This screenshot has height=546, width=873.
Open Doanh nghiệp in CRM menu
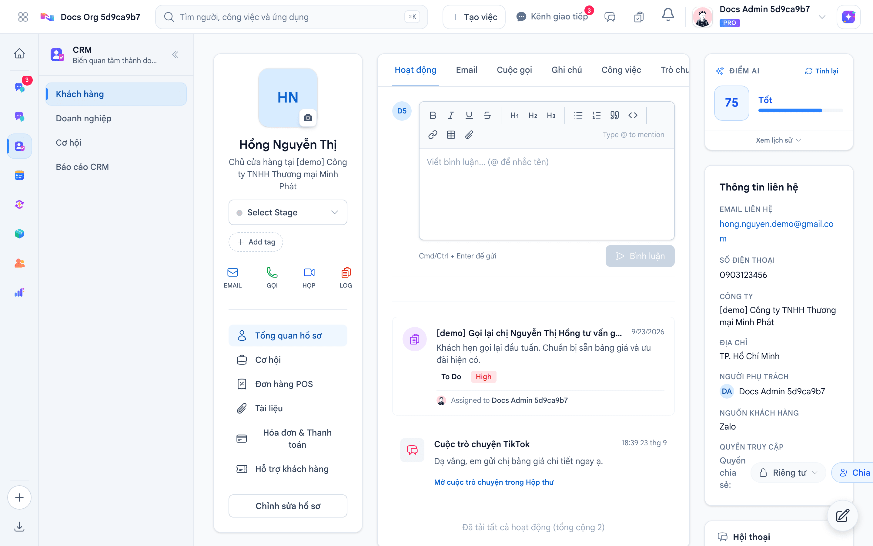pos(116,118)
